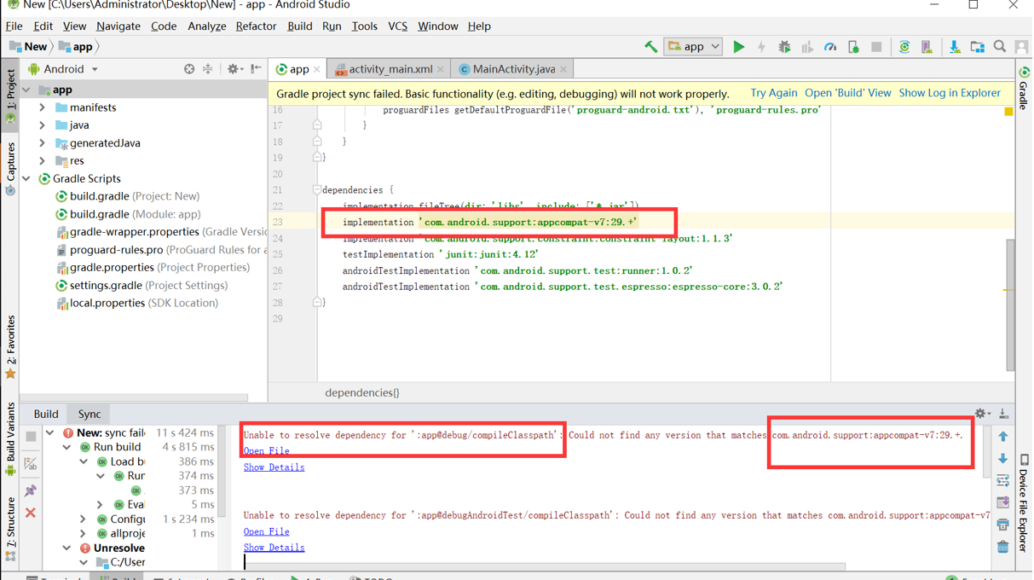Open the File menu

click(14, 26)
